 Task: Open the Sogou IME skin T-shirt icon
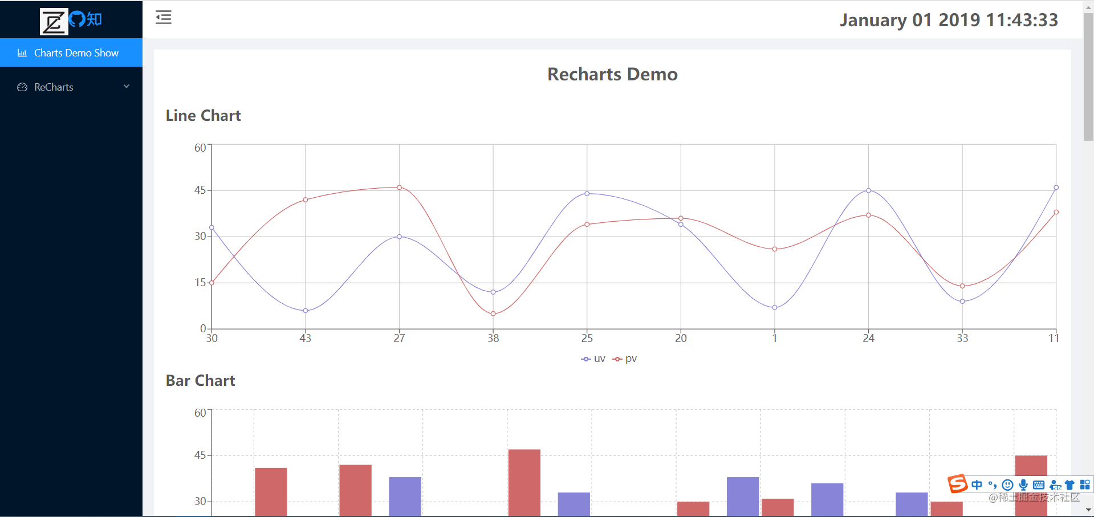[x=1069, y=485]
